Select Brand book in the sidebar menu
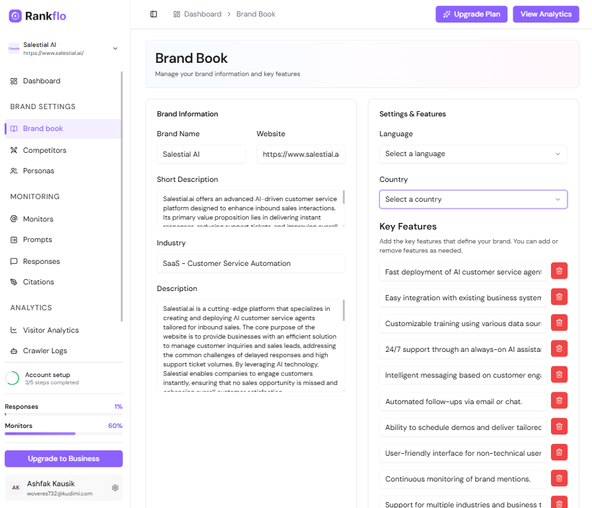This screenshot has height=508, width=592. pos(44,128)
